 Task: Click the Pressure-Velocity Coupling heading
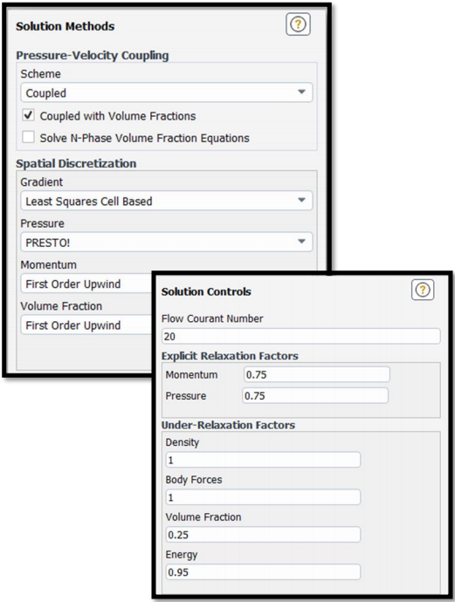[x=93, y=55]
